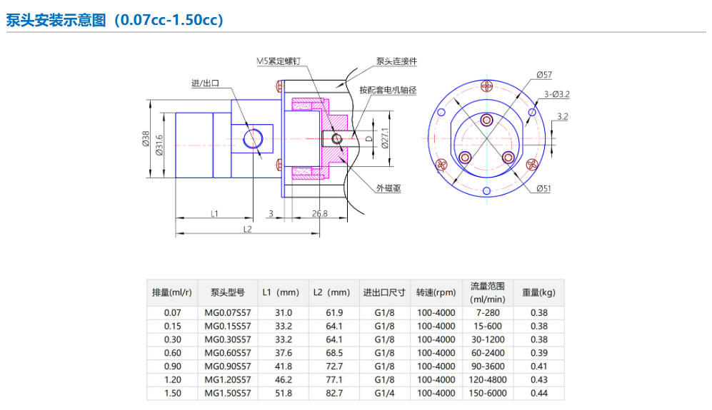This screenshot has width=712, height=410.
Task: Click the 150-6000 flow range cell
Action: pyautogui.click(x=487, y=393)
